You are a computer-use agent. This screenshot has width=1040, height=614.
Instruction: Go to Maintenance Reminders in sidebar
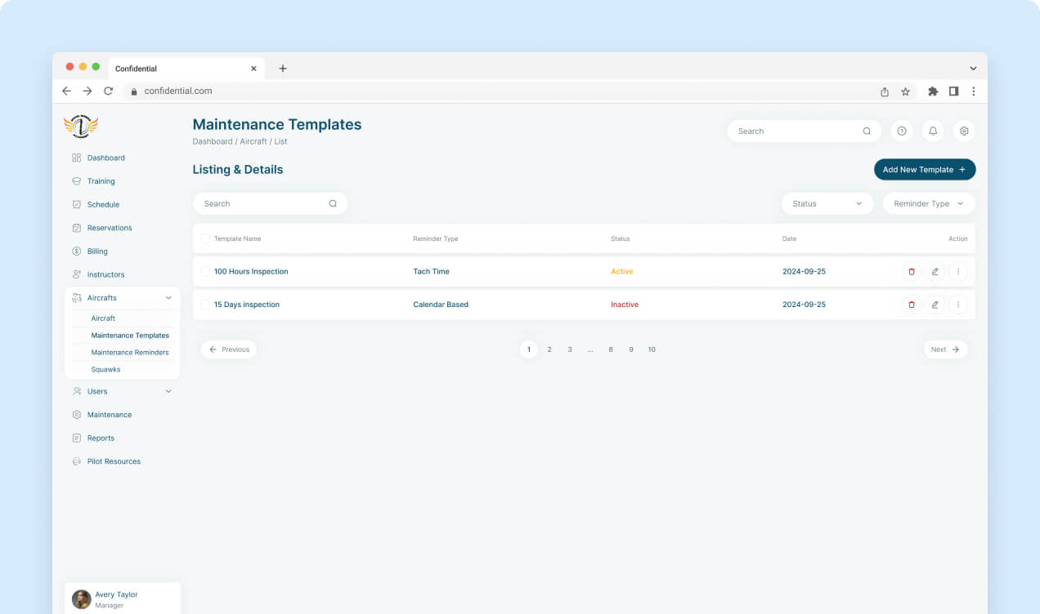(x=130, y=353)
